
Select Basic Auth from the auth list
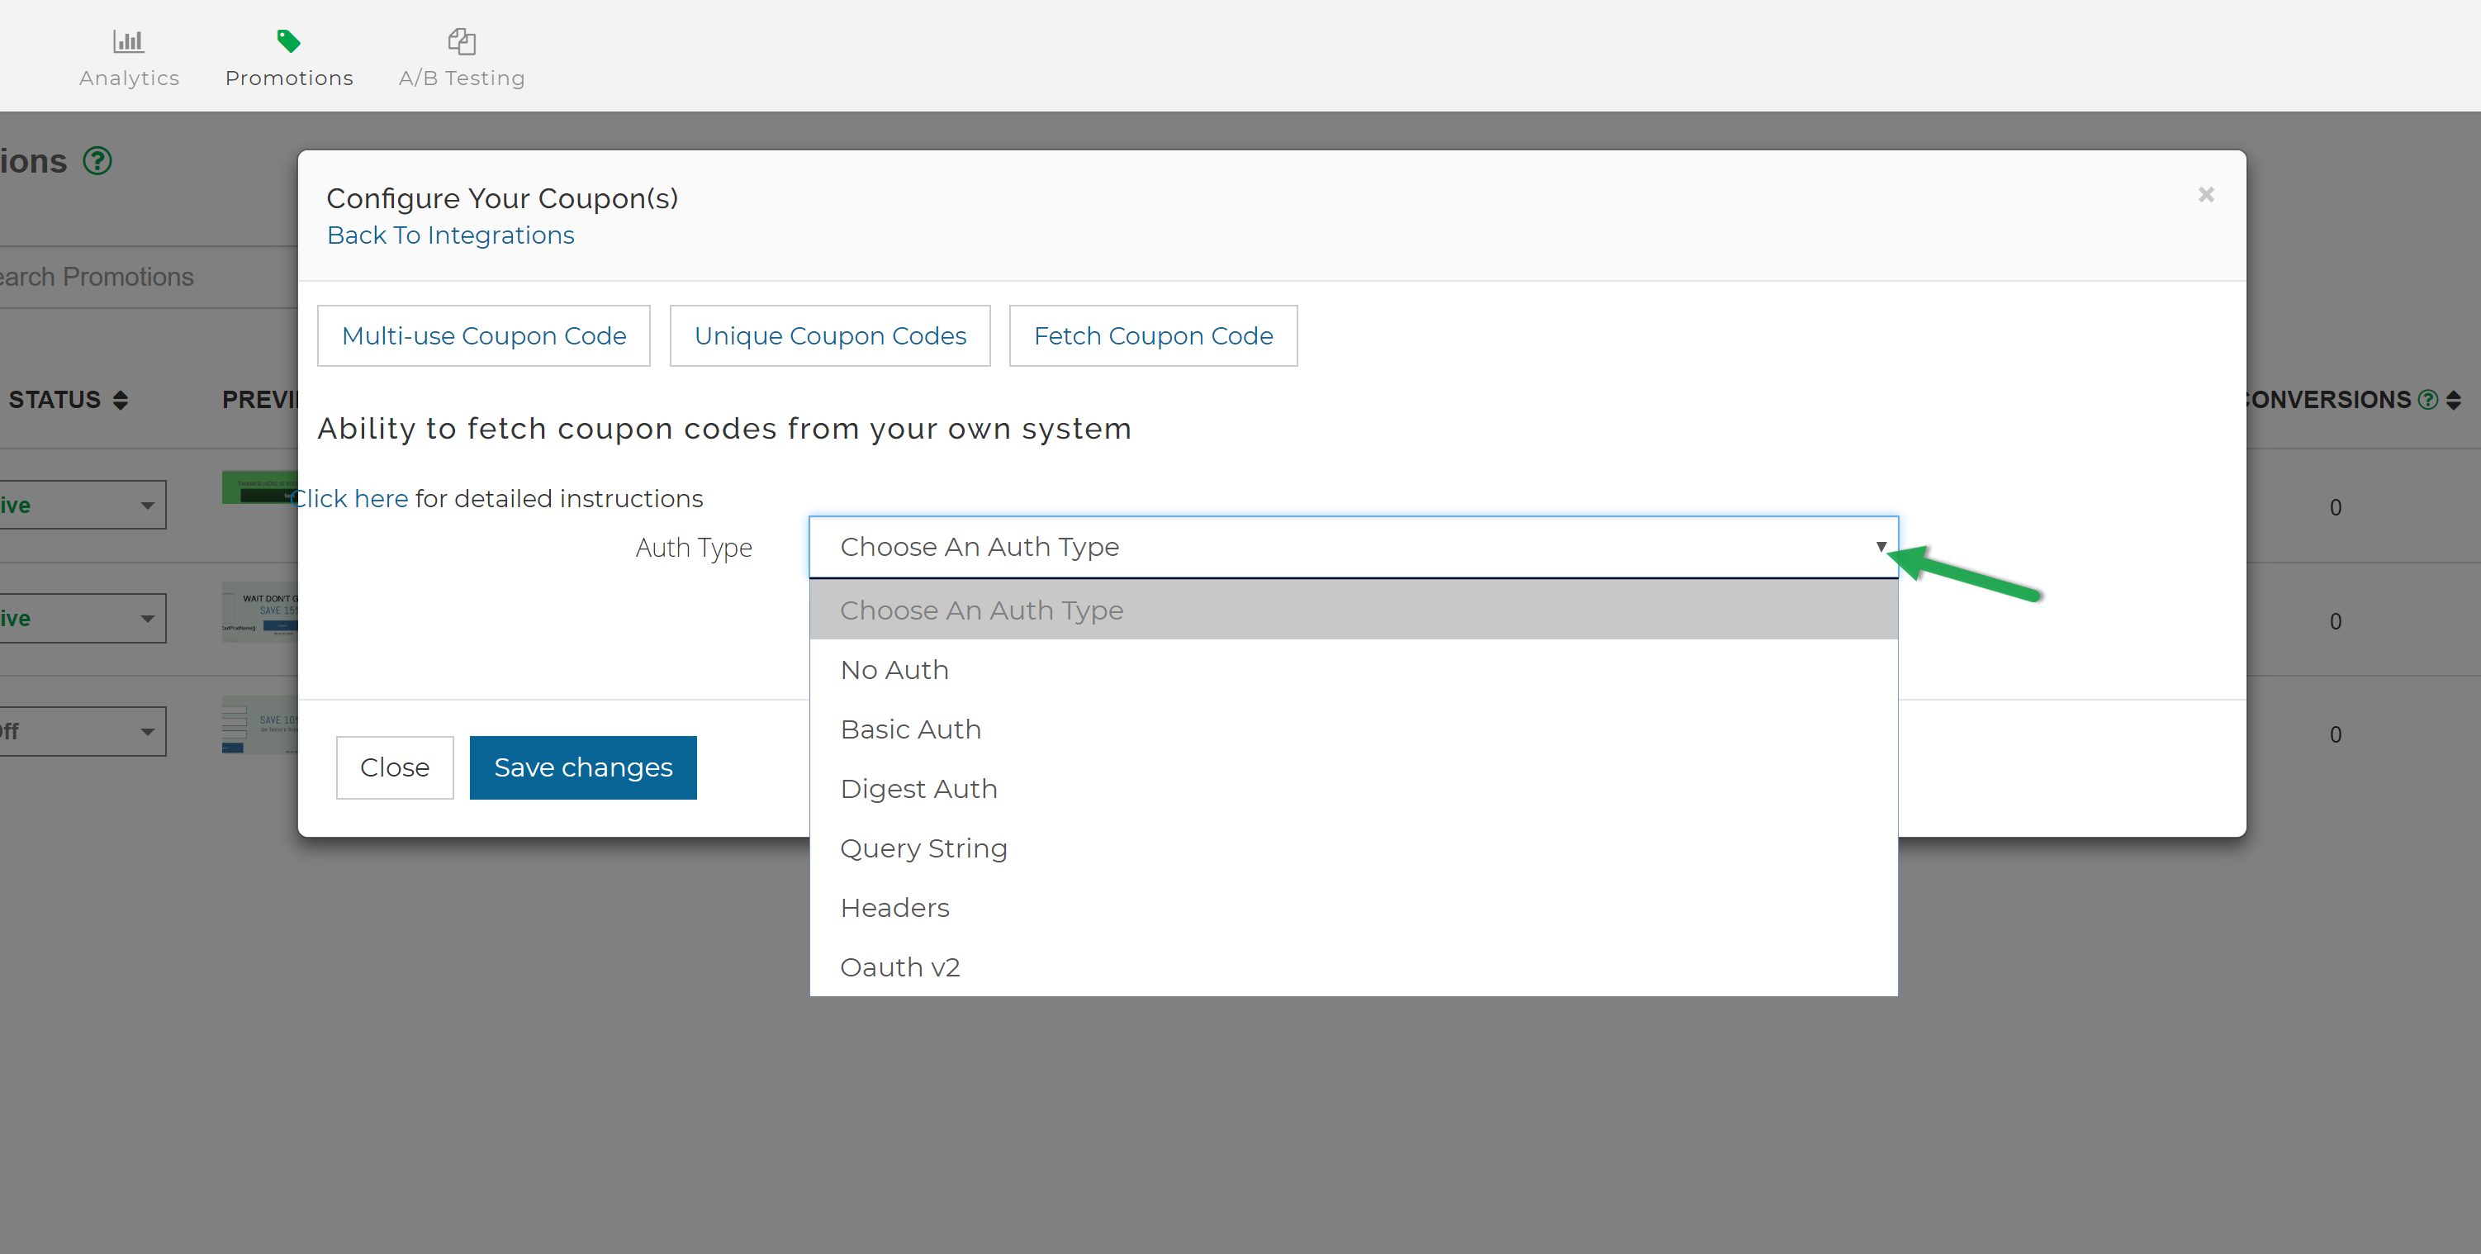pyautogui.click(x=910, y=729)
